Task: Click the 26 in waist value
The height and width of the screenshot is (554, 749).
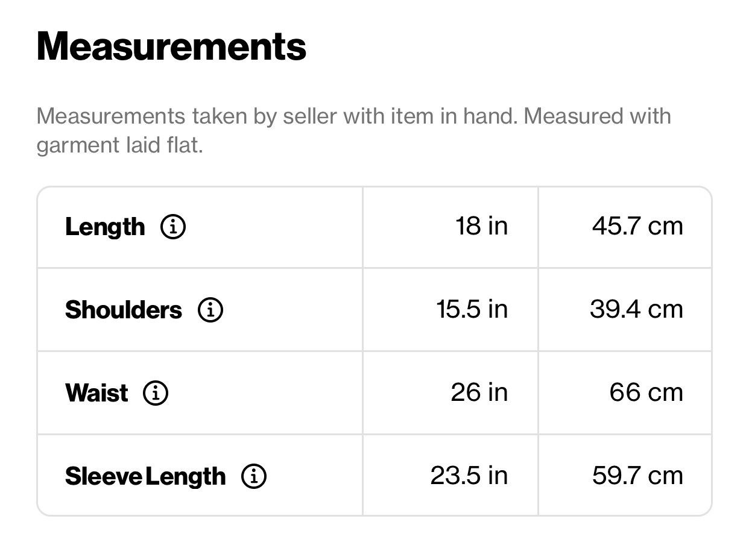Action: [x=479, y=392]
